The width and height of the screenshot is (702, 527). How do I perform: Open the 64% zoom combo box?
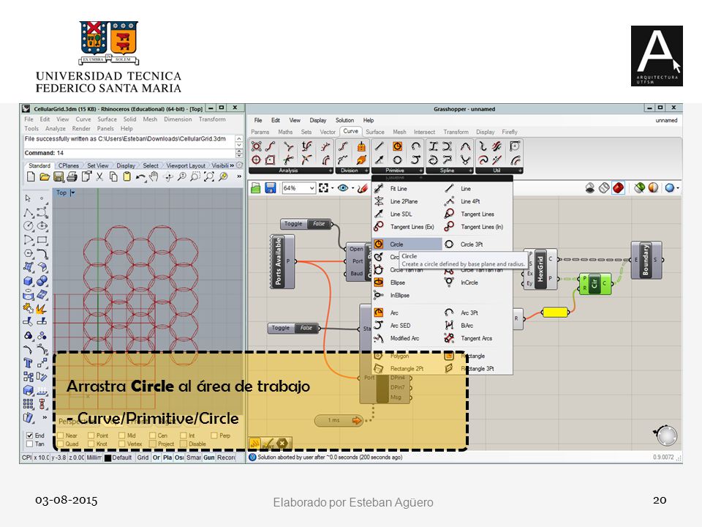(298, 188)
